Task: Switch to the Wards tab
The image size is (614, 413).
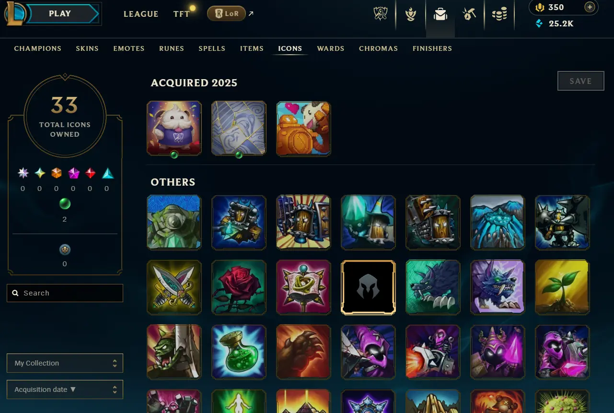Action: coord(331,48)
